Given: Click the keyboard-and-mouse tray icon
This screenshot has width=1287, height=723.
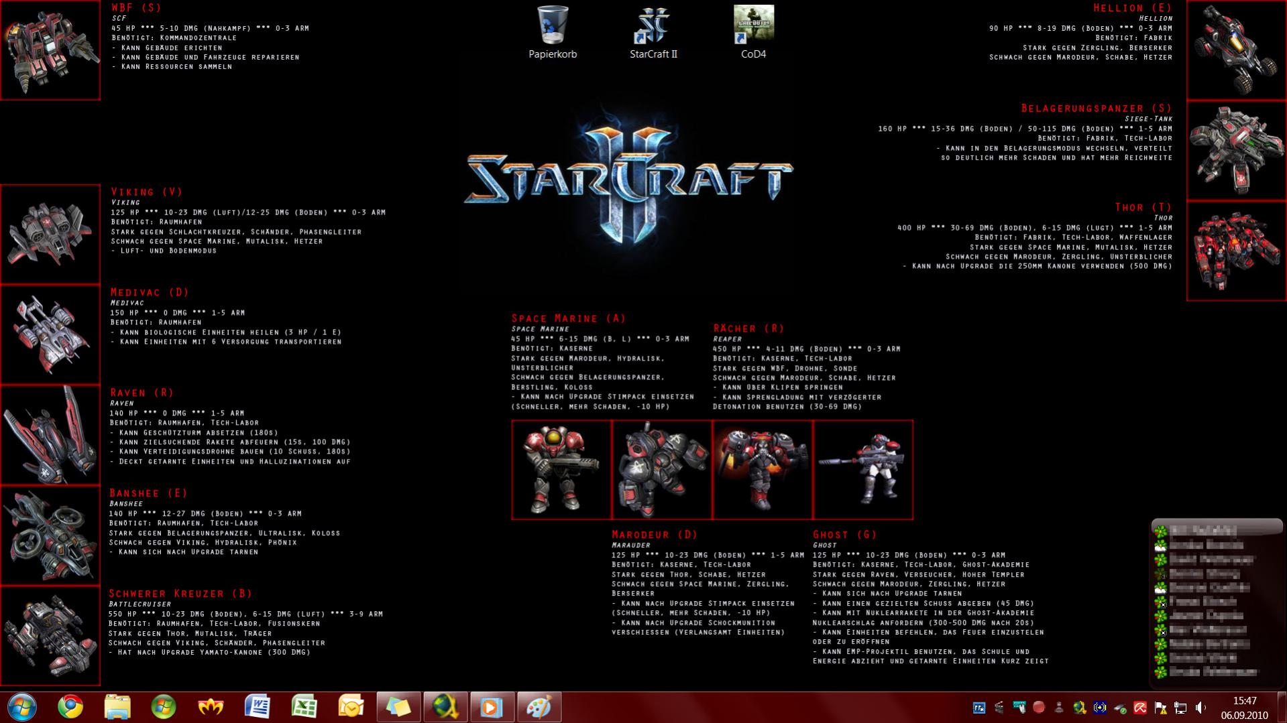Looking at the screenshot, I should pos(1019,708).
